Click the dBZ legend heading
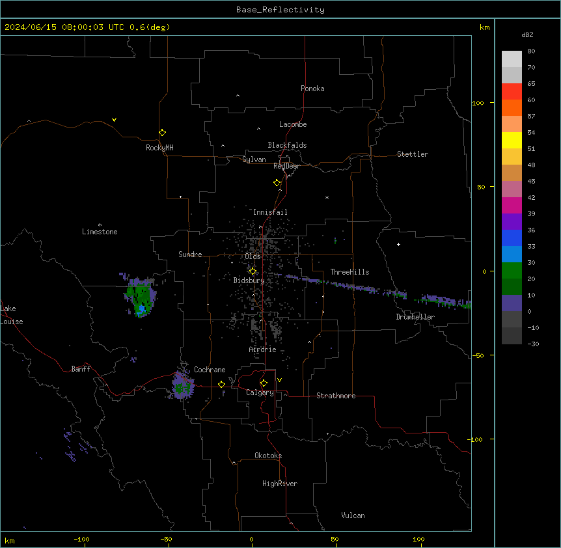This screenshot has height=548, width=561. click(x=527, y=34)
